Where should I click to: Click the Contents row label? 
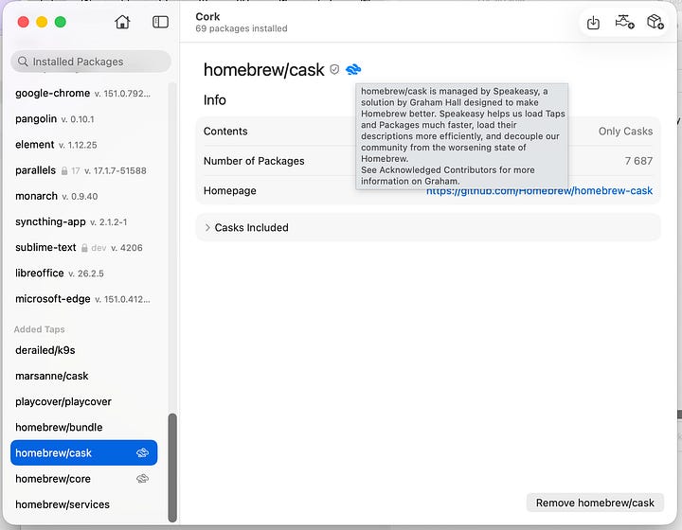pyautogui.click(x=225, y=132)
